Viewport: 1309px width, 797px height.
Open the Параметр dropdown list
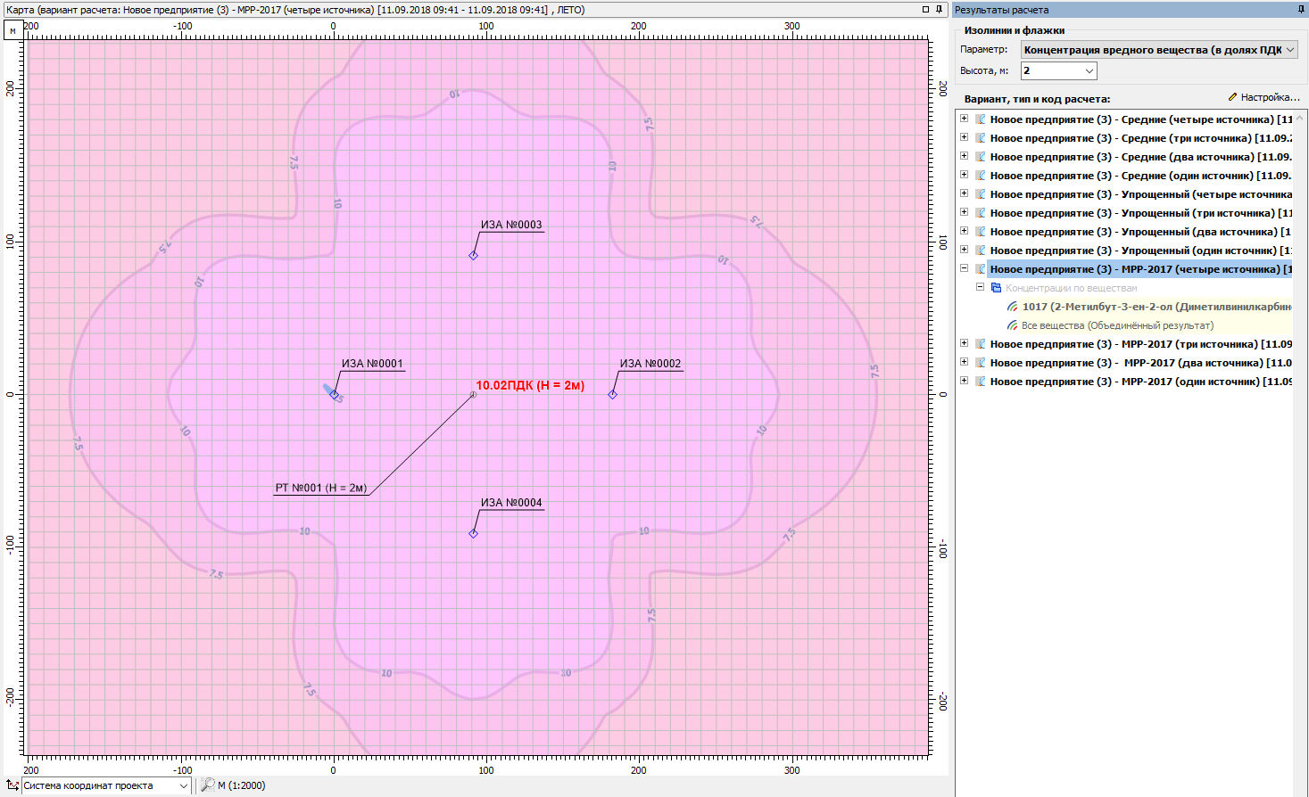point(1290,50)
